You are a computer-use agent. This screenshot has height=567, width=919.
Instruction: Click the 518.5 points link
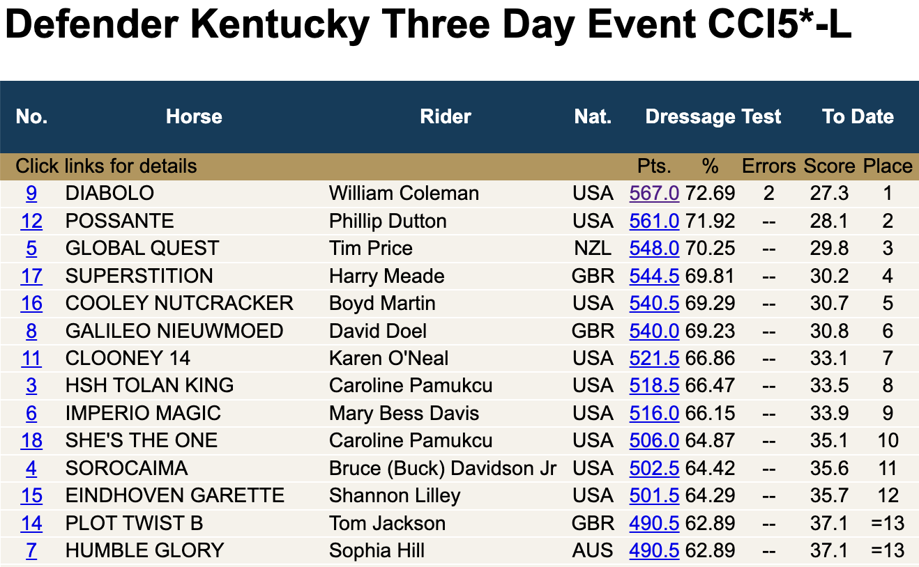click(653, 385)
